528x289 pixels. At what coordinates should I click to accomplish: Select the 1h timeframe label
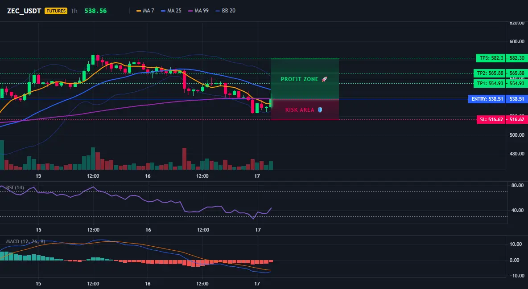click(74, 11)
